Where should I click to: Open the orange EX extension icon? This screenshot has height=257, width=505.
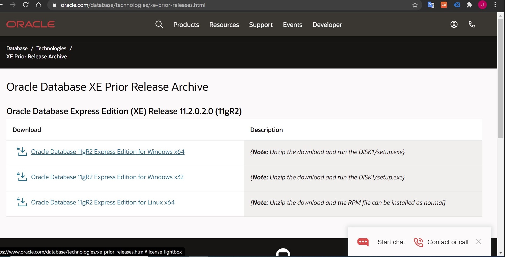[x=444, y=5]
